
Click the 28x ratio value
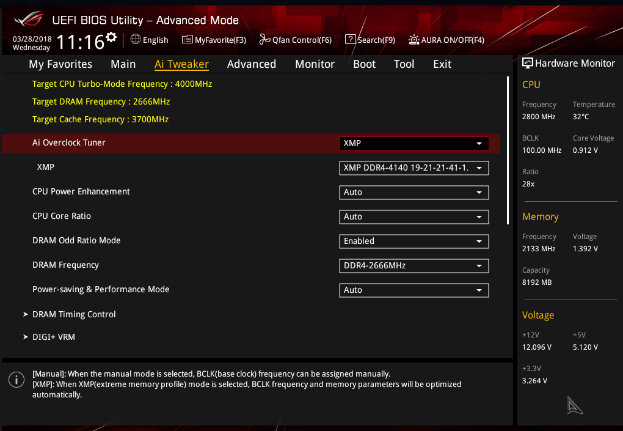(x=528, y=183)
